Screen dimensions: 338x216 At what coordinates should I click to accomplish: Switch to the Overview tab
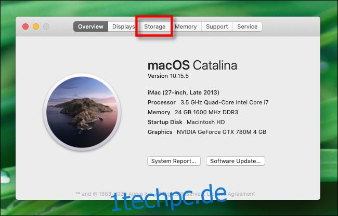click(90, 26)
